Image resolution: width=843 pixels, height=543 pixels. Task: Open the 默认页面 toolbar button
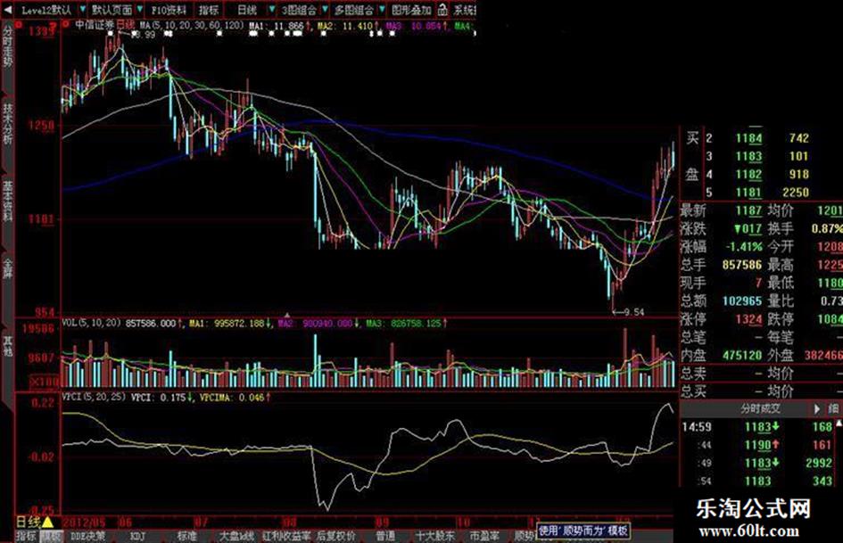112,10
